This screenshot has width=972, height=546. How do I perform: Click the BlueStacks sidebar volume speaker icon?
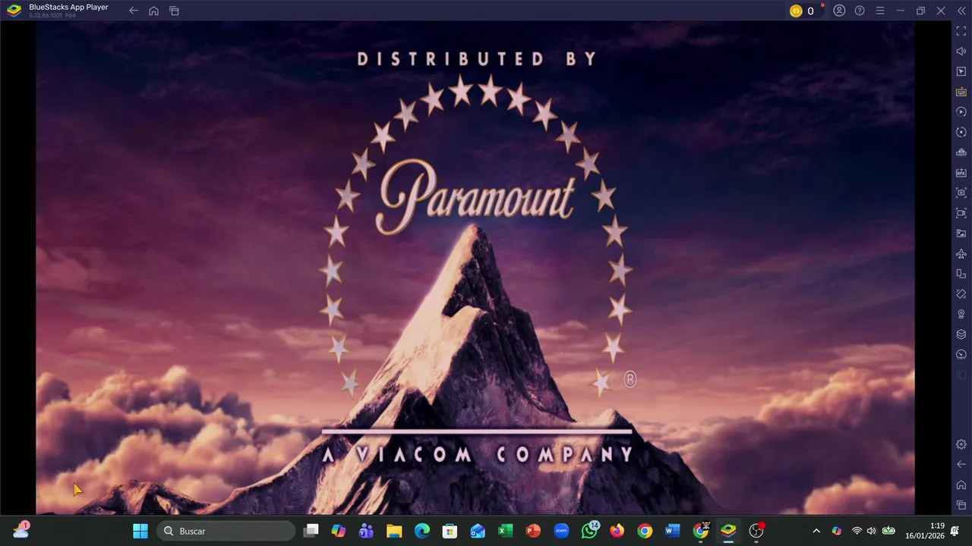(961, 52)
